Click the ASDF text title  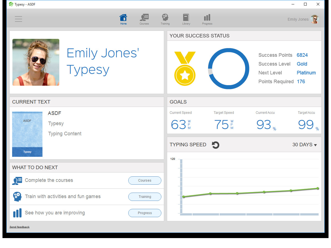tap(55, 113)
